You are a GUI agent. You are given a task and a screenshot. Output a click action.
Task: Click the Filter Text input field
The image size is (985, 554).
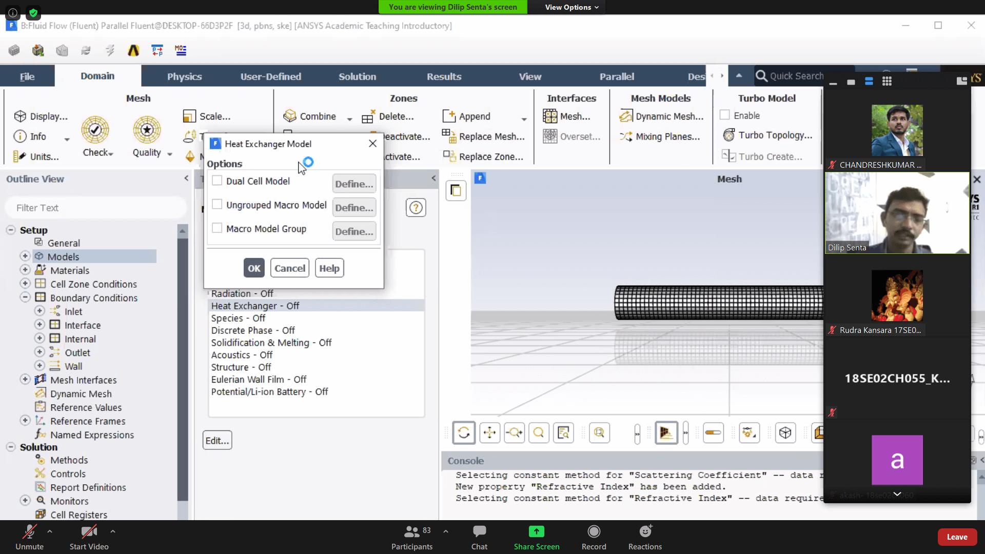[x=95, y=208]
